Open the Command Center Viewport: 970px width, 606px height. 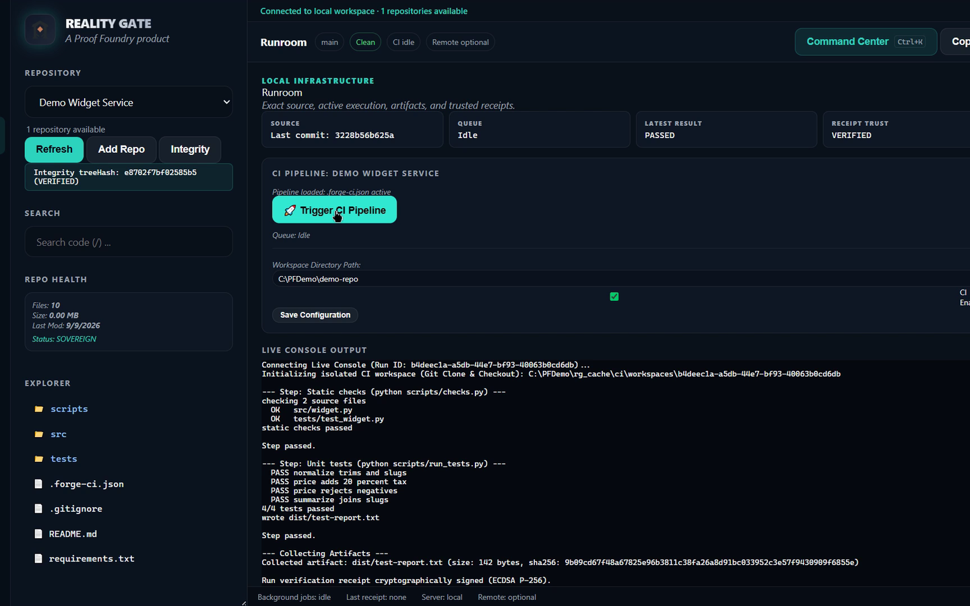coord(866,42)
